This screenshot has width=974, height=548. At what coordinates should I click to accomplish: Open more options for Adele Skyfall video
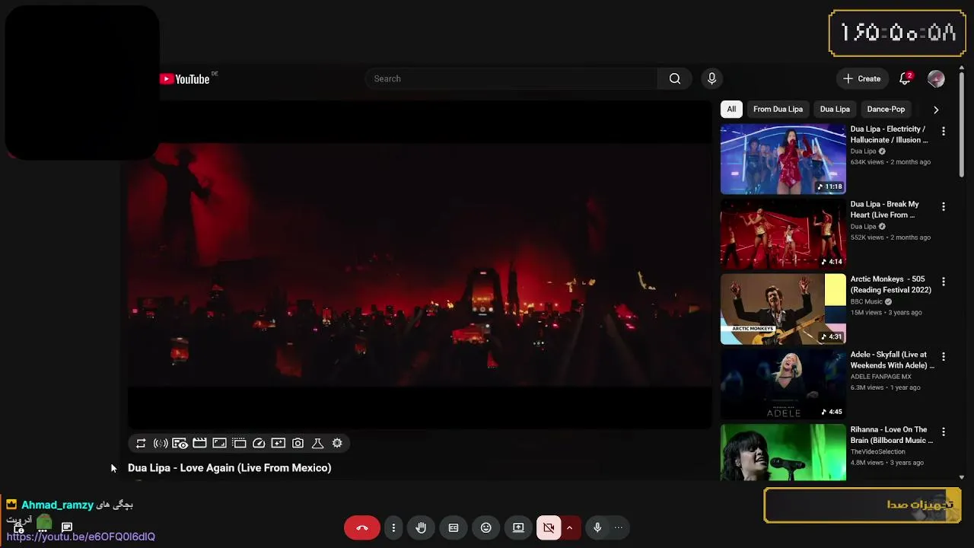[x=944, y=357]
